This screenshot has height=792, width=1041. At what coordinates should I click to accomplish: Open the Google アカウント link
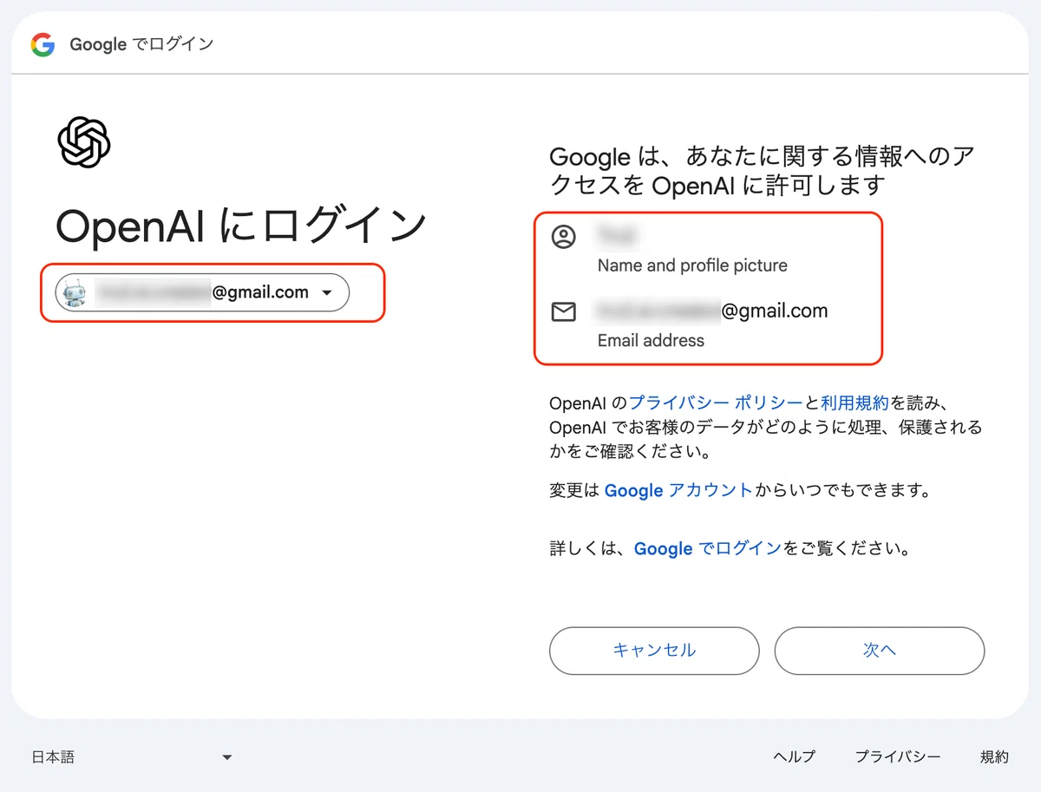click(x=678, y=490)
